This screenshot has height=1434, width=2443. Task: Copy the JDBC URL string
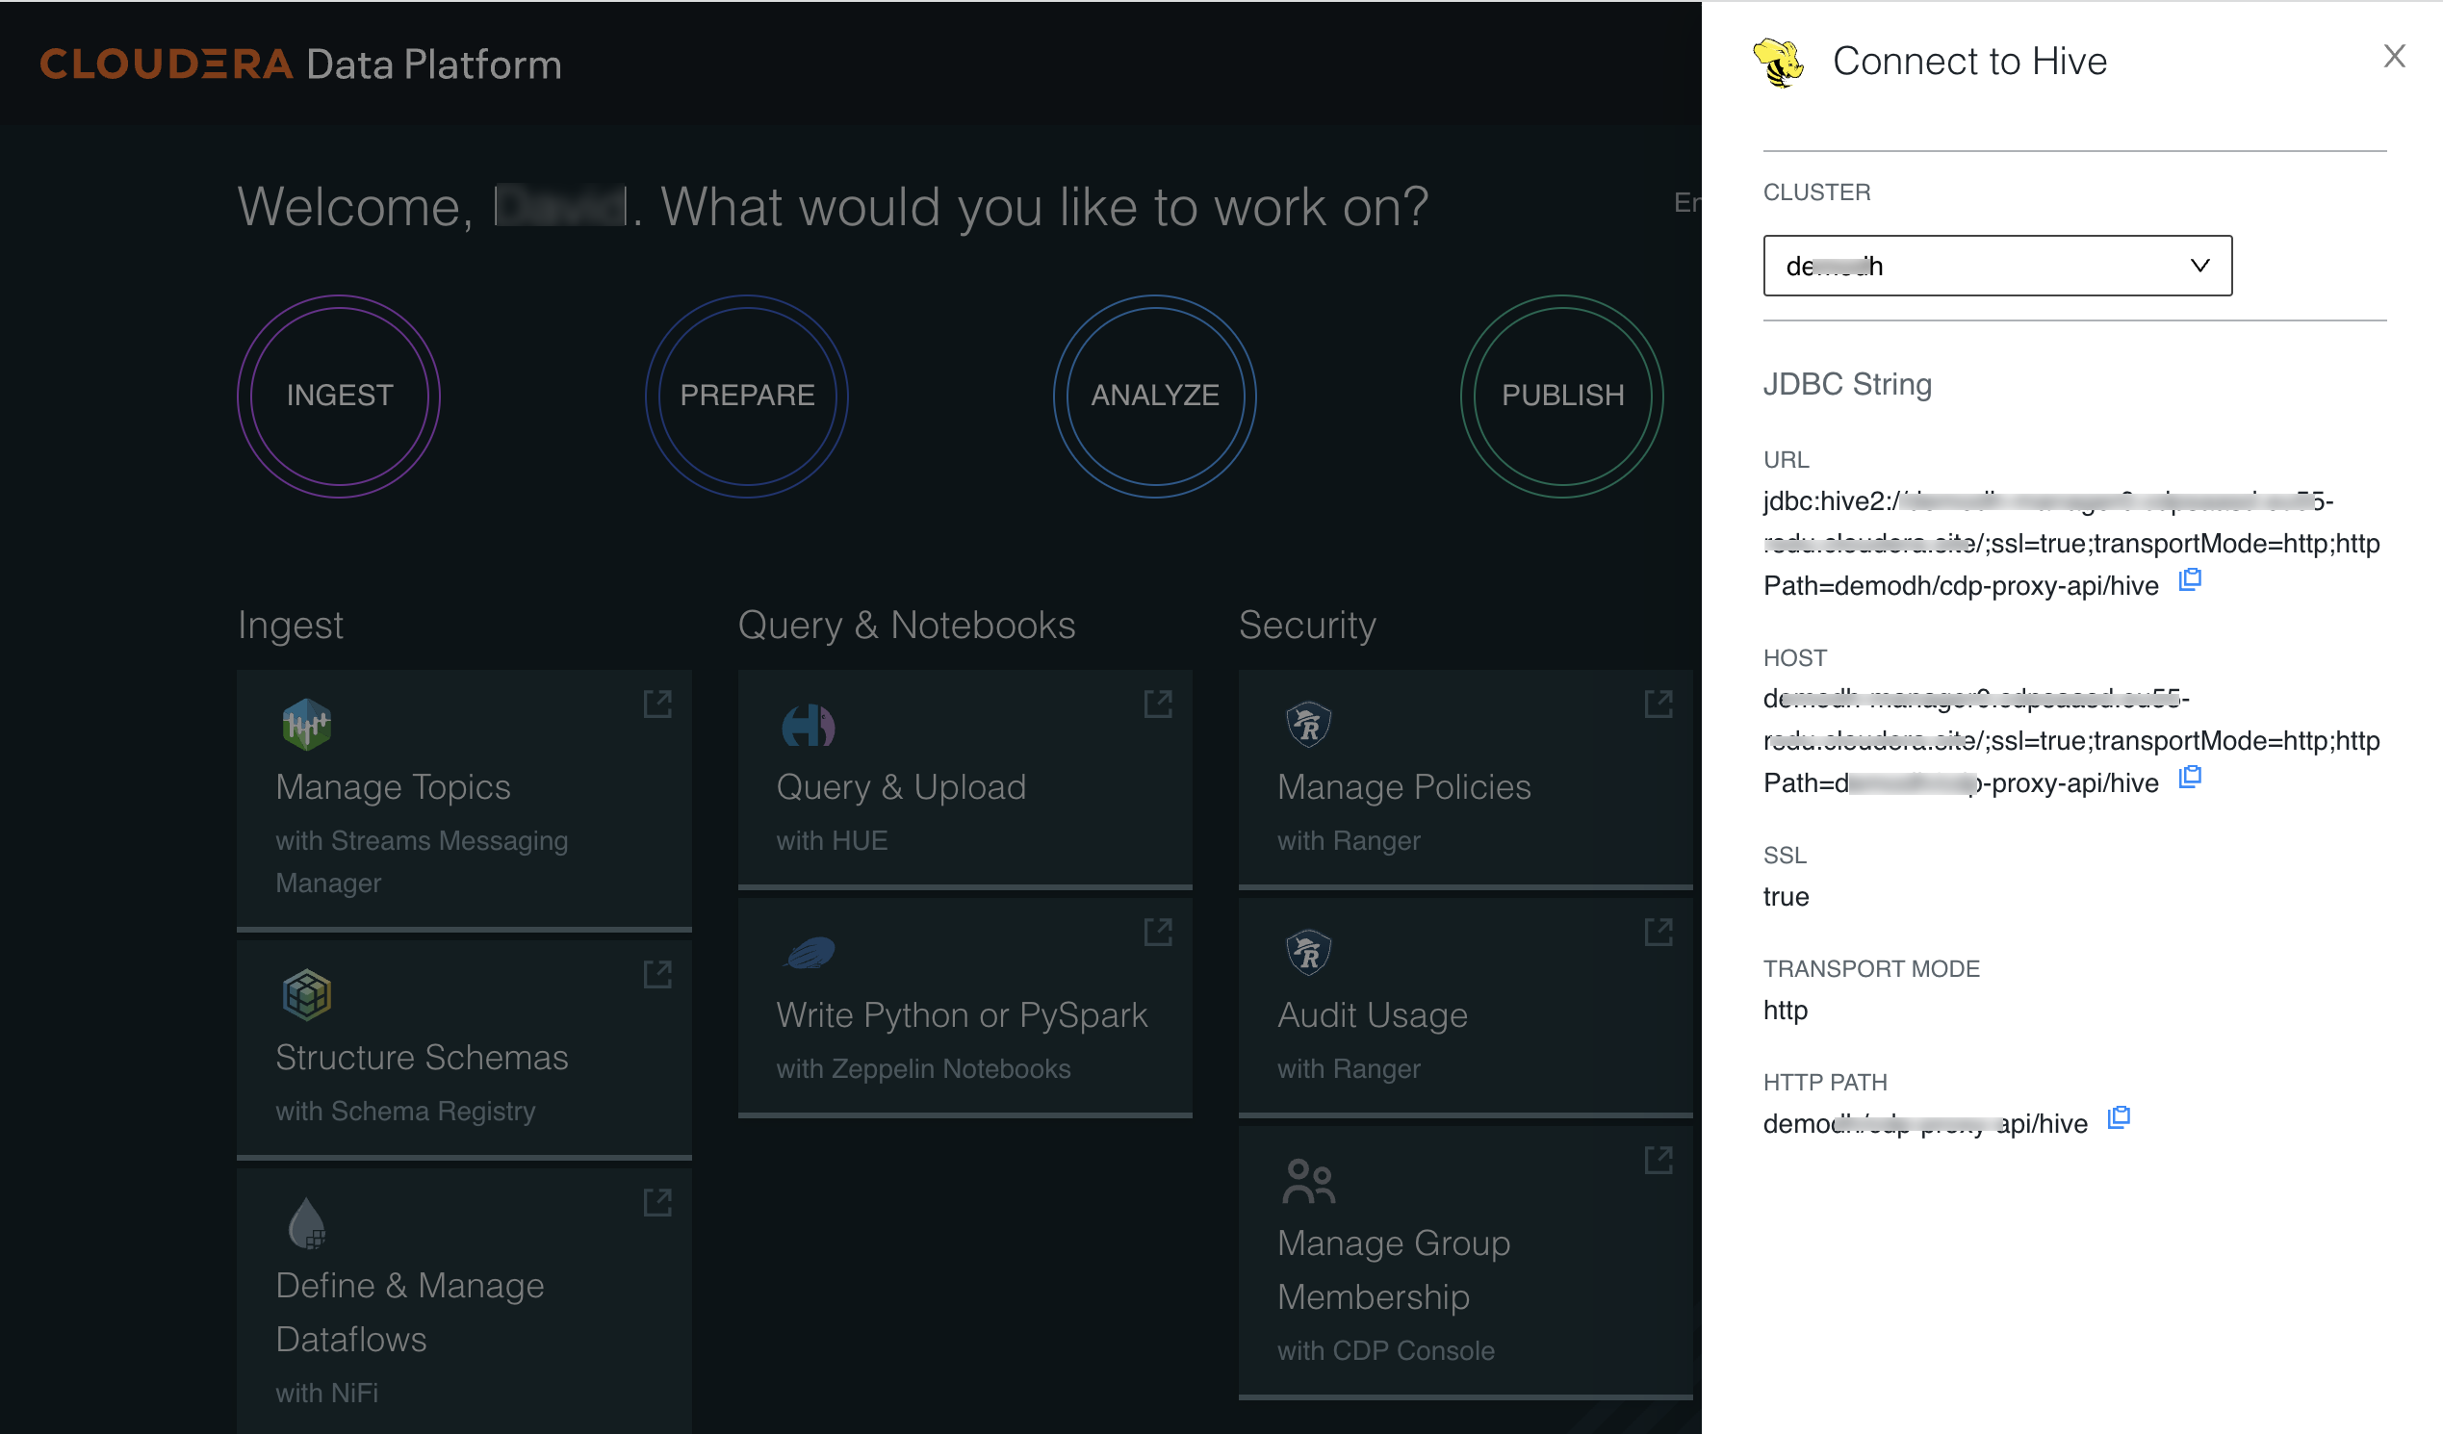2189,579
